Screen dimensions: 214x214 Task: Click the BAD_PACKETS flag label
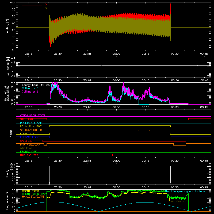(29, 155)
